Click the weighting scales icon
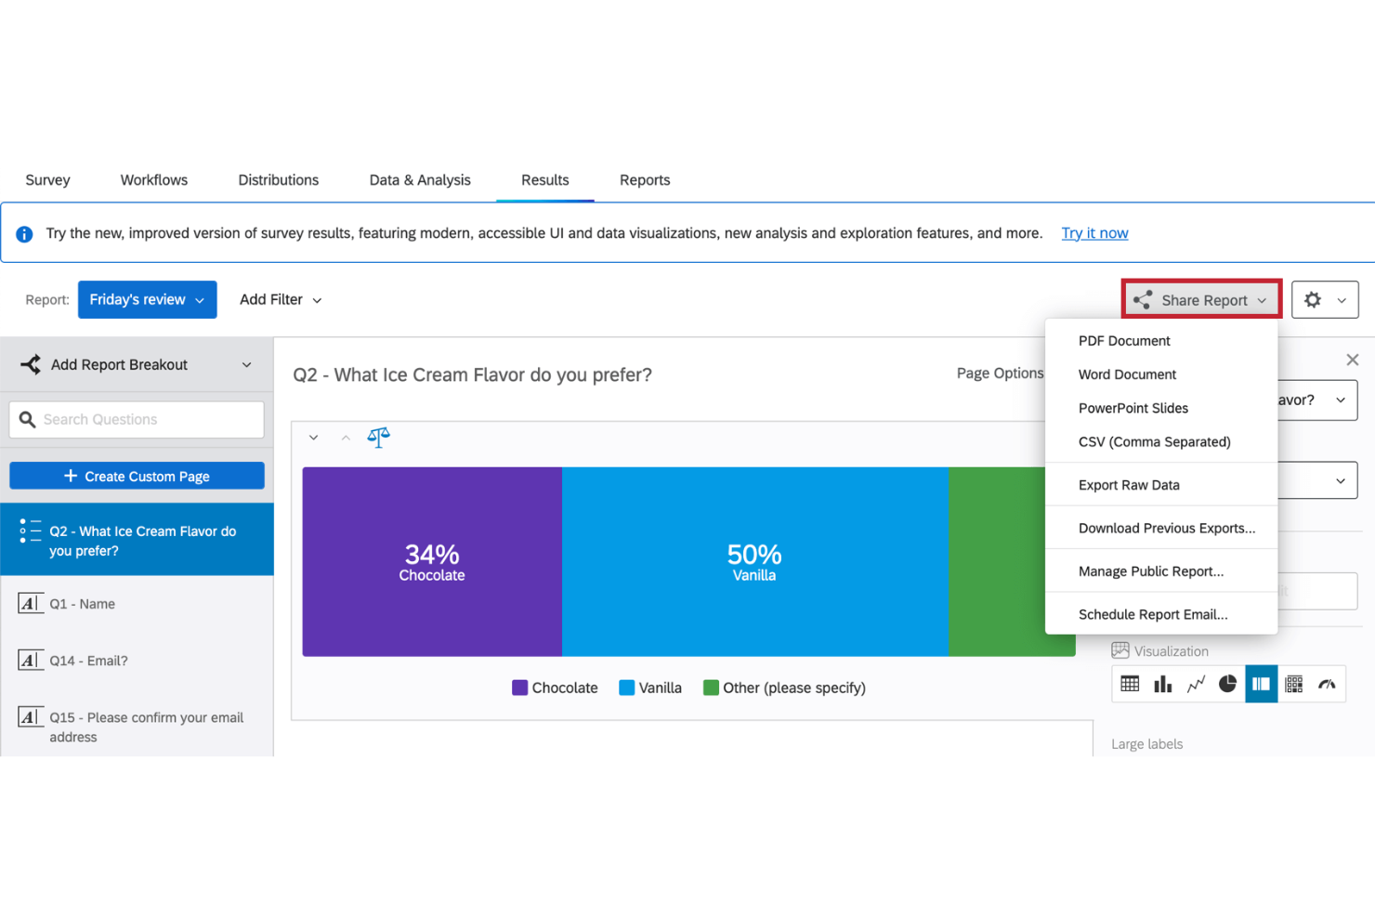This screenshot has width=1375, height=917. tap(378, 438)
